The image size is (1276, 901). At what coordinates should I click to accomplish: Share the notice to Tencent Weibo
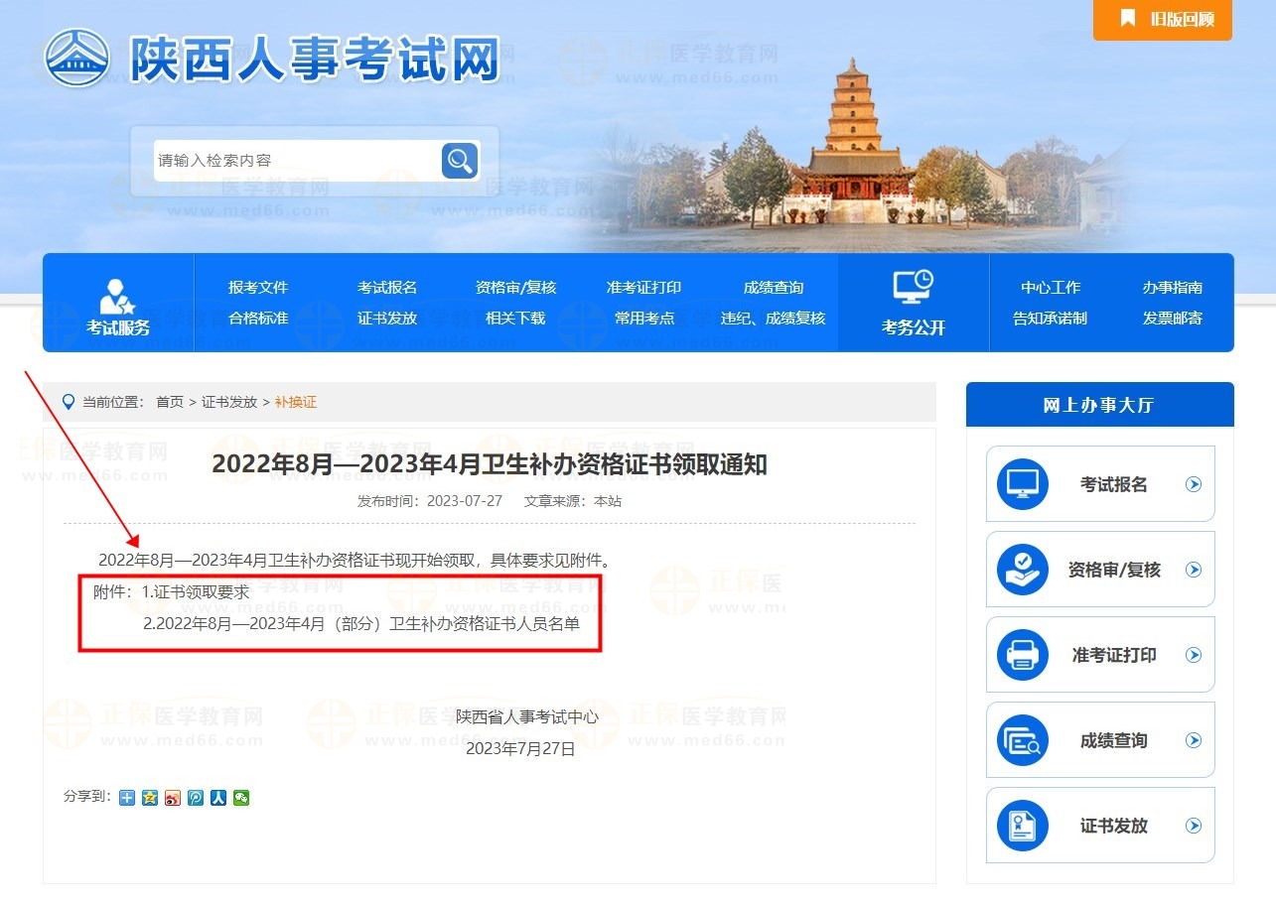pos(196,797)
